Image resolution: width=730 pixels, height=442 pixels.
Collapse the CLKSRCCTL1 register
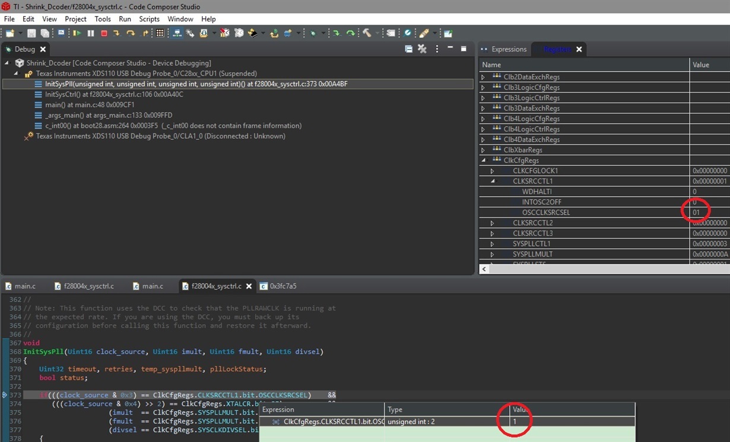(x=492, y=181)
